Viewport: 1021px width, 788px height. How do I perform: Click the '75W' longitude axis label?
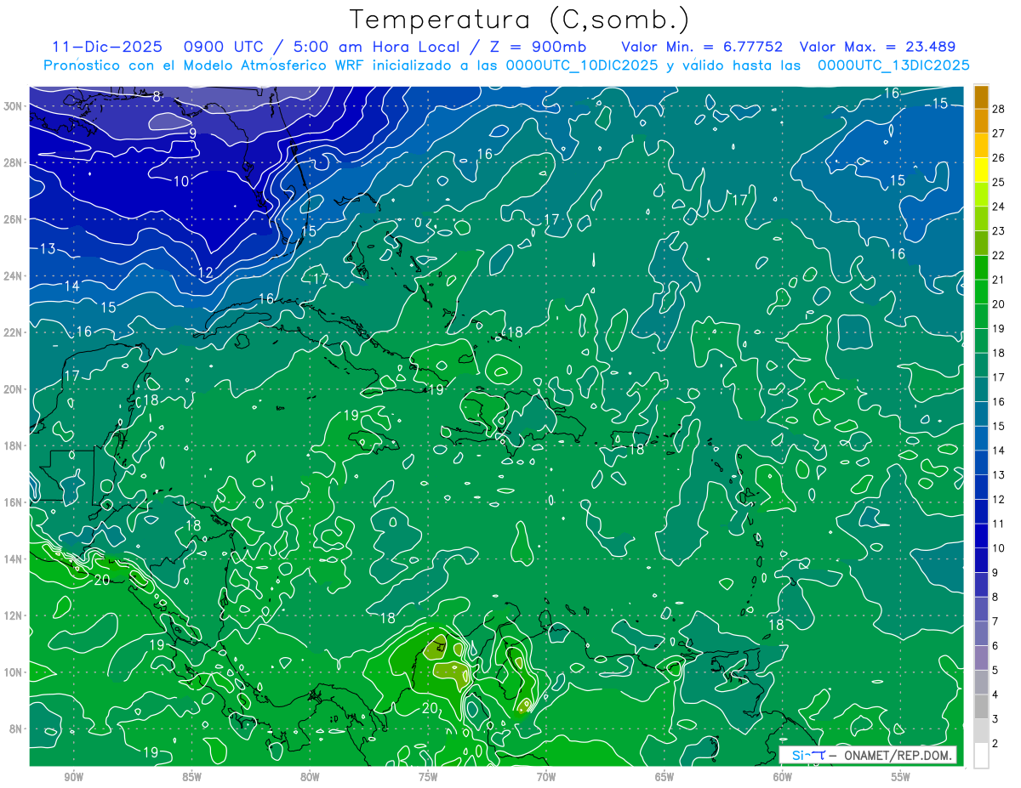(x=428, y=776)
